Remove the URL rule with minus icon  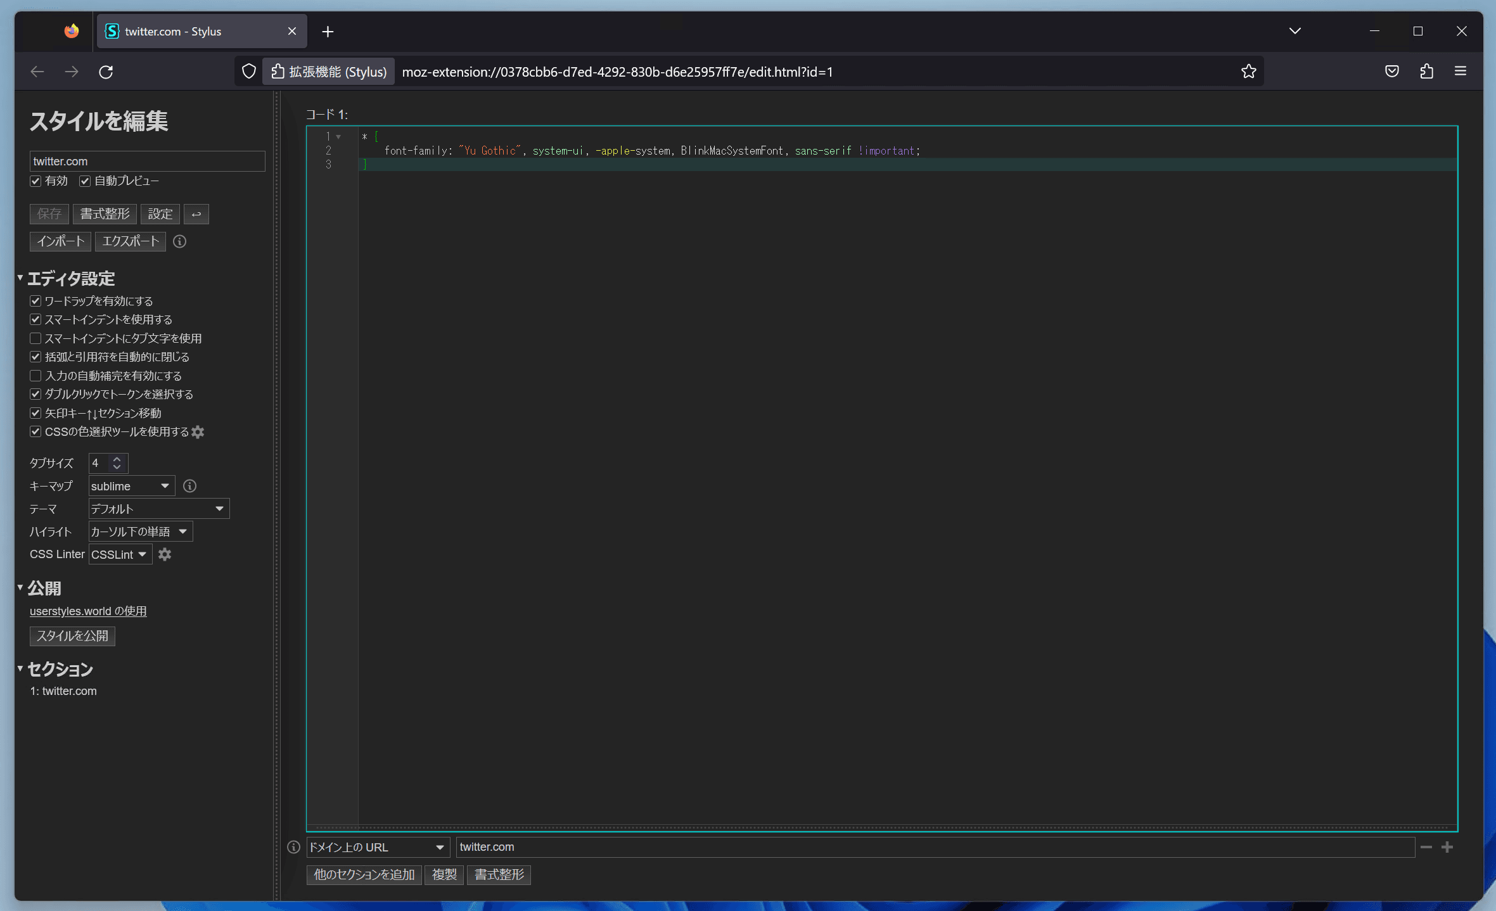coord(1426,847)
